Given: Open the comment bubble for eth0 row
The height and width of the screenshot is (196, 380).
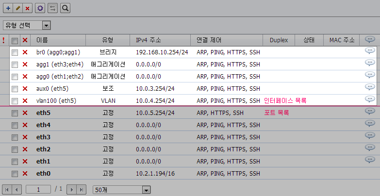Looking at the screenshot, I should pyautogui.click(x=370, y=172).
